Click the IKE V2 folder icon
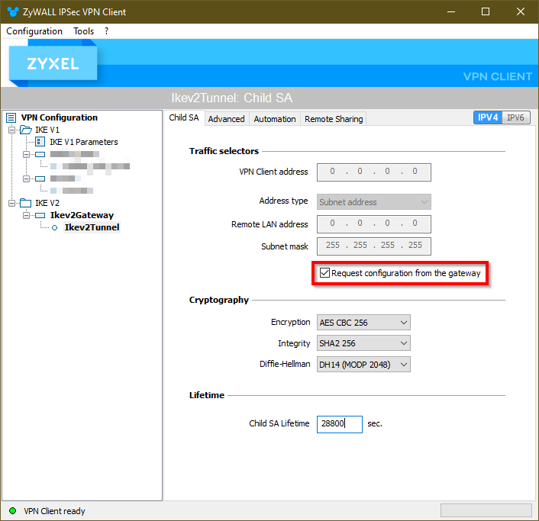Screen dimensions: 539x521 (x=26, y=203)
